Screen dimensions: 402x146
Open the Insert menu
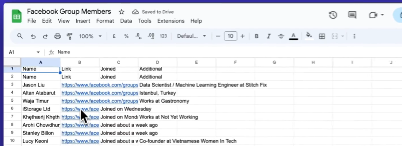tap(83, 21)
